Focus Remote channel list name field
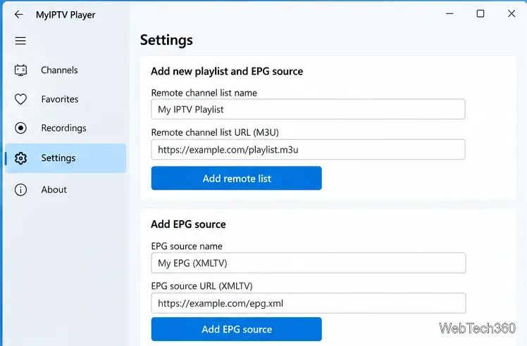Screen dimensions: 527x346 (x=308, y=109)
